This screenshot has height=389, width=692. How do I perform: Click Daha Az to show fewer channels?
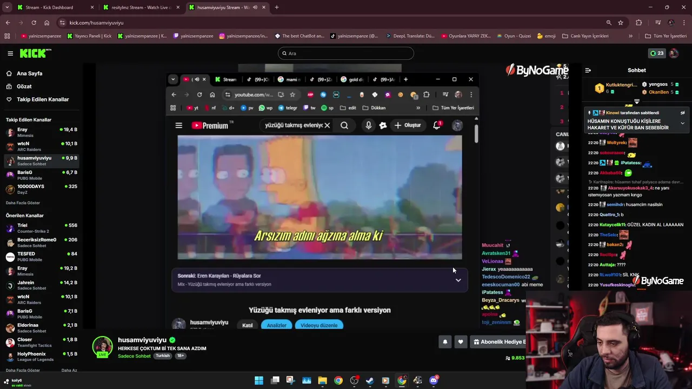coord(69,370)
